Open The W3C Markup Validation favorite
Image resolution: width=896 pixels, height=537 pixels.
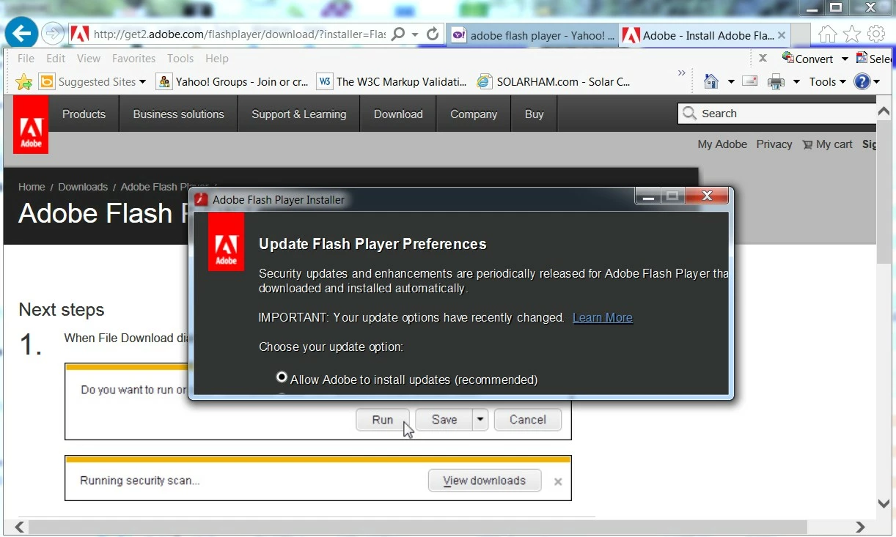(x=392, y=82)
